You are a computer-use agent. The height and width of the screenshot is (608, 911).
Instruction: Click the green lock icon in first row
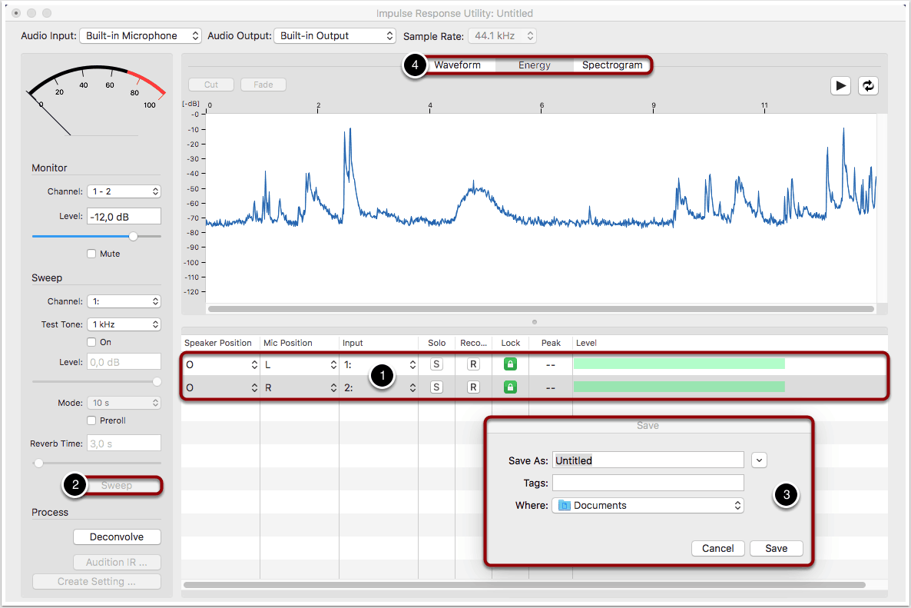(510, 364)
